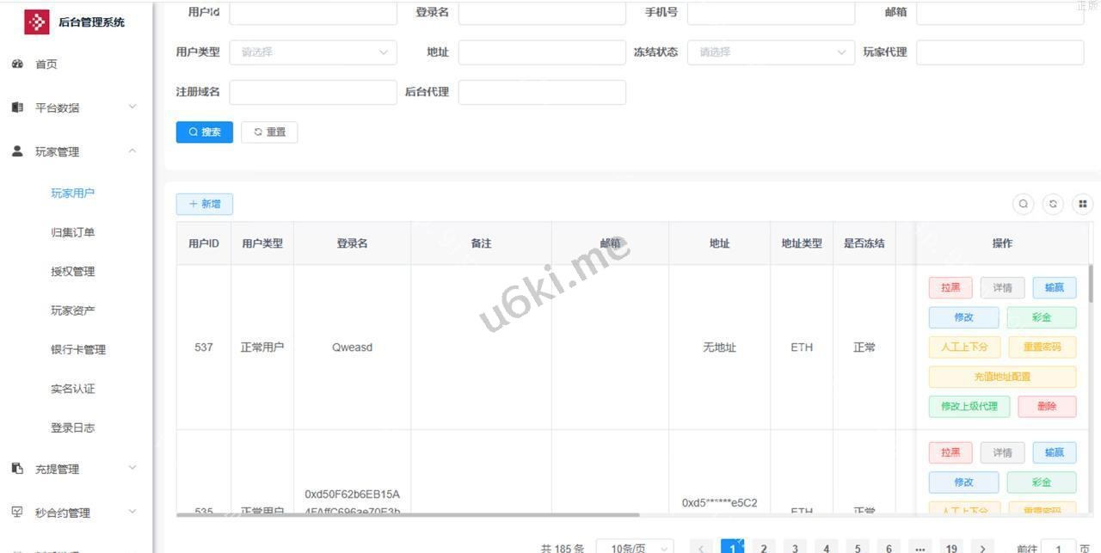The height and width of the screenshot is (553, 1101).
Task: Open the 10条/页 page size dropdown
Action: (635, 548)
